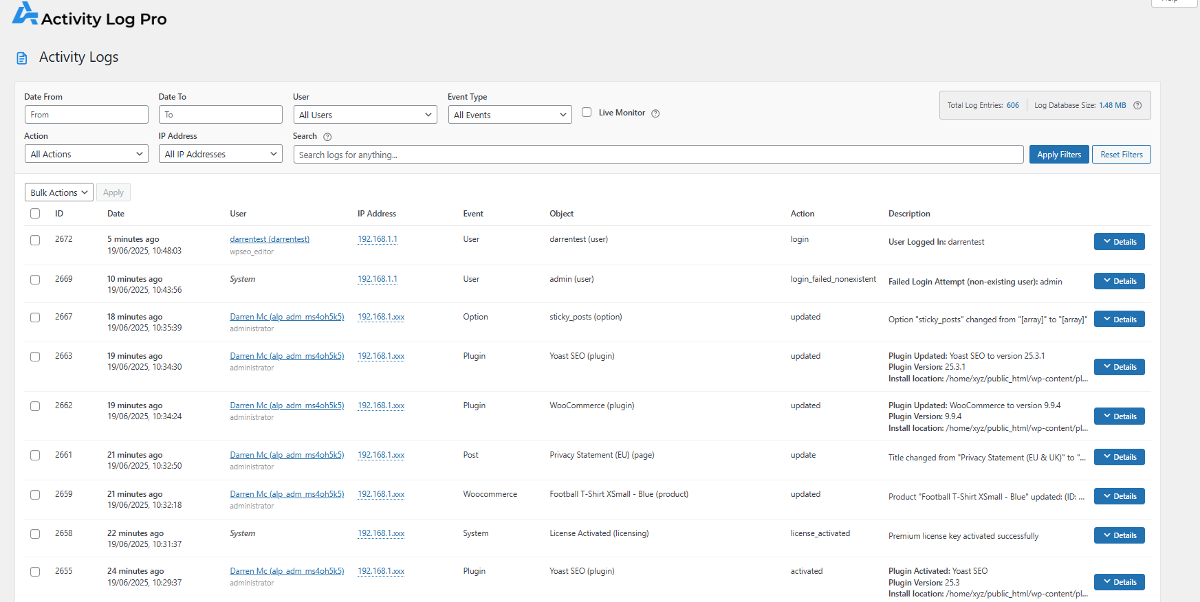The height and width of the screenshot is (602, 1200).
Task: Click info icon next to Log Database Size
Action: click(x=1137, y=105)
